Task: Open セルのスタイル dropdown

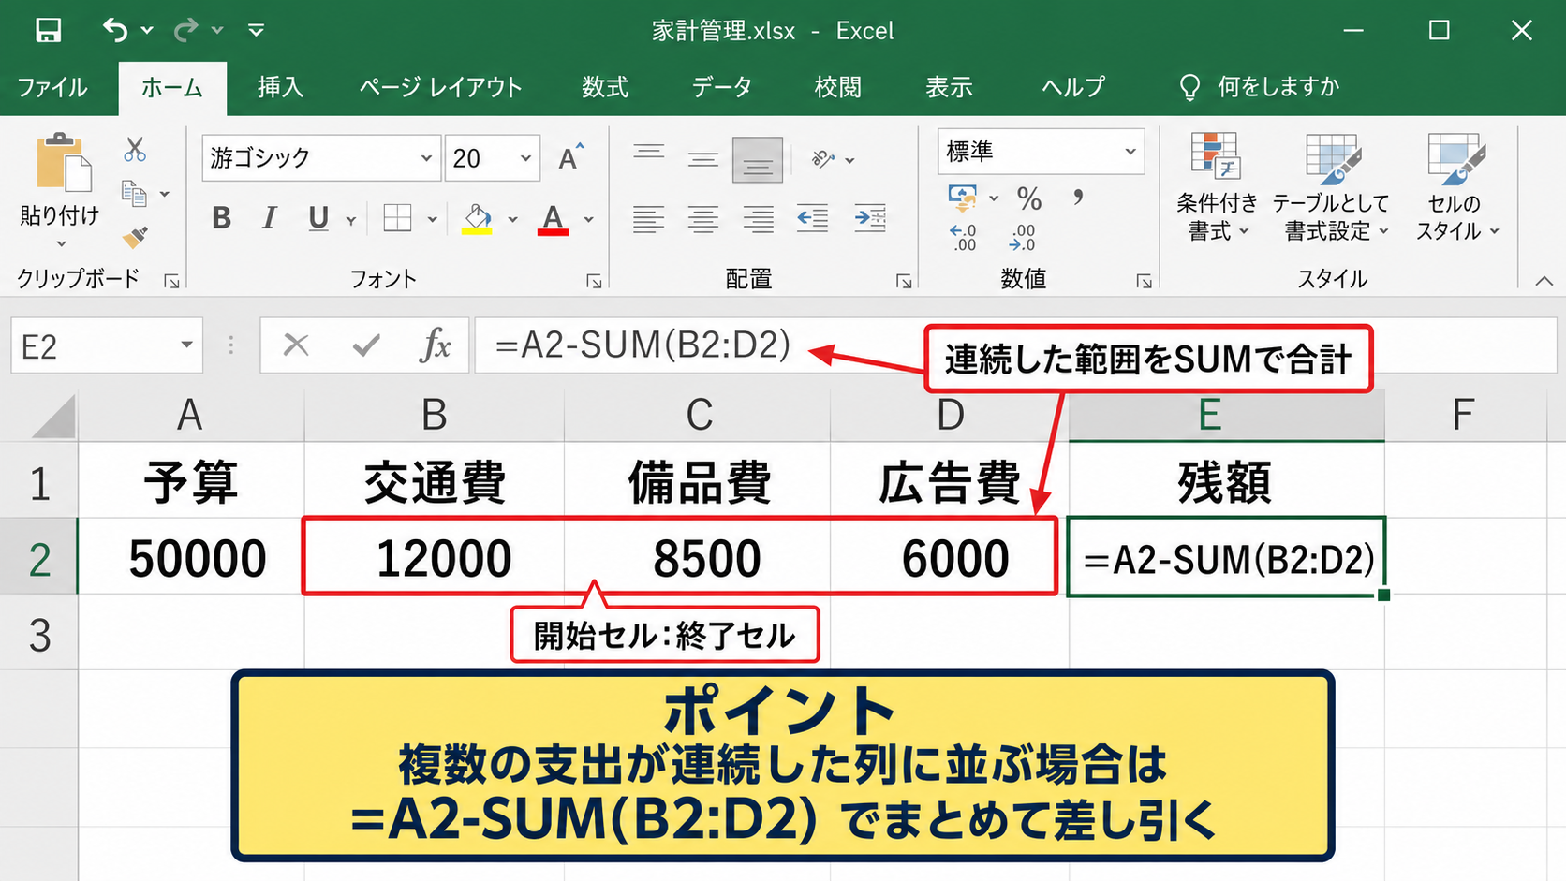Action: [x=1456, y=187]
